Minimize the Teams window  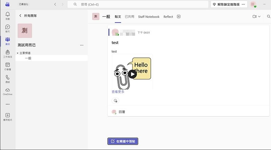click(264, 4)
